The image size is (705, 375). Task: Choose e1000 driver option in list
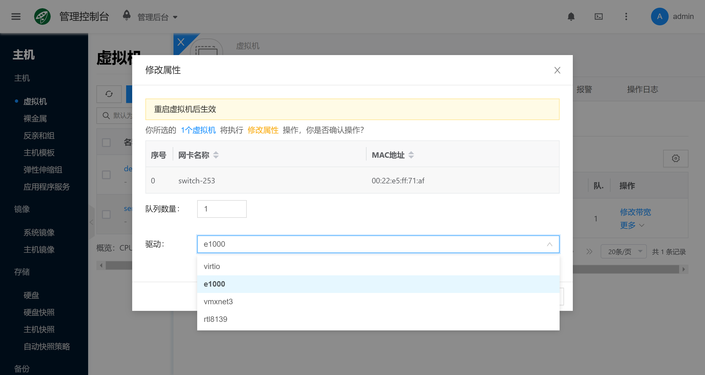[378, 284]
